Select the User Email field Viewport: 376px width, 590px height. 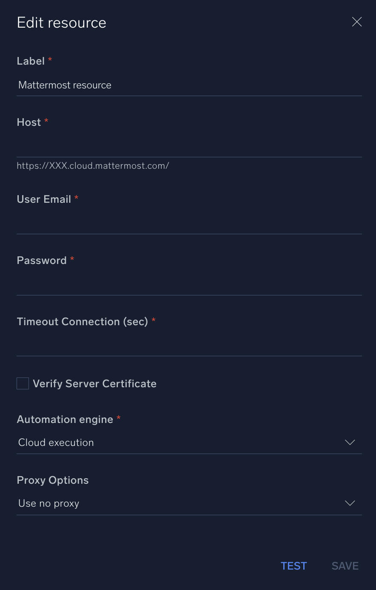coord(189,224)
